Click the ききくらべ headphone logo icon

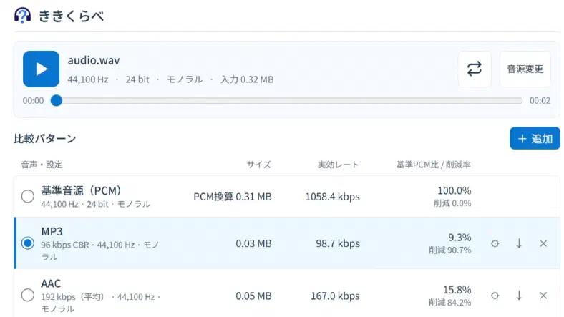pyautogui.click(x=22, y=16)
